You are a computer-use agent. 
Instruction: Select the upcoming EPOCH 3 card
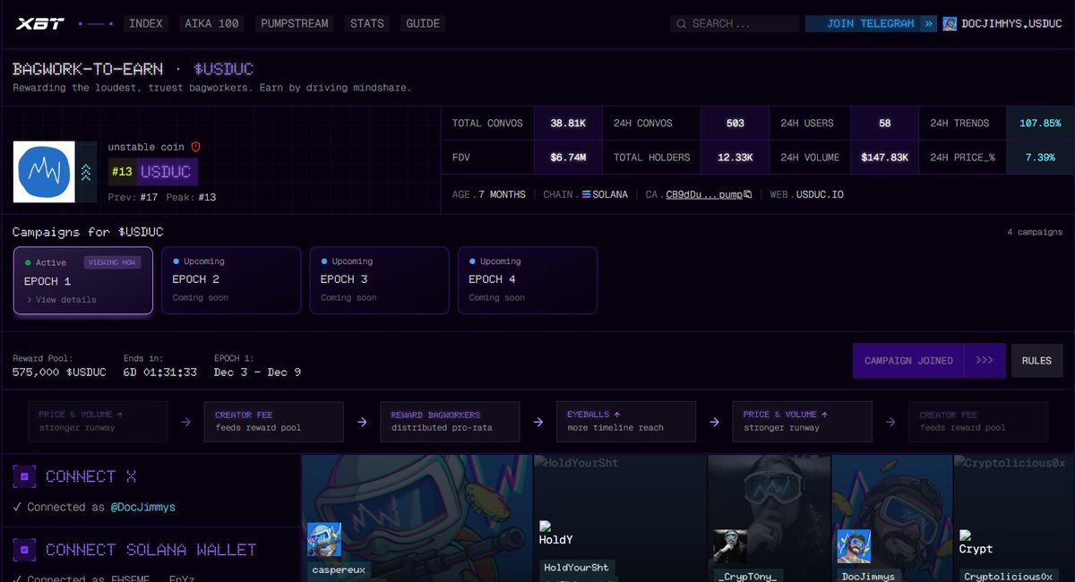(379, 280)
